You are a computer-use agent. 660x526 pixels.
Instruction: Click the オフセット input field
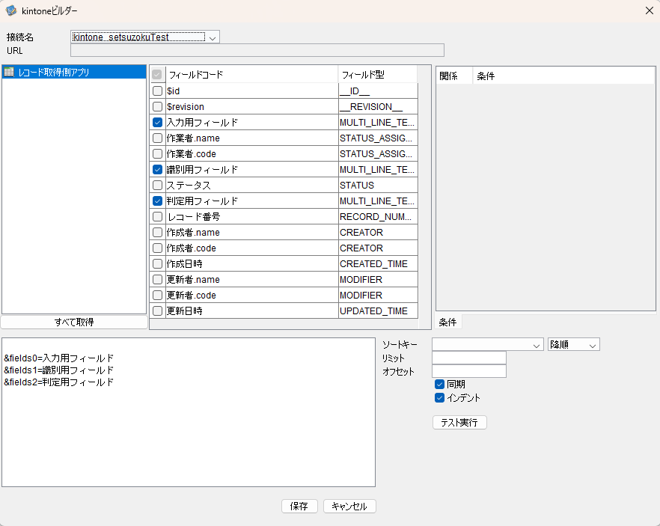pyautogui.click(x=469, y=371)
